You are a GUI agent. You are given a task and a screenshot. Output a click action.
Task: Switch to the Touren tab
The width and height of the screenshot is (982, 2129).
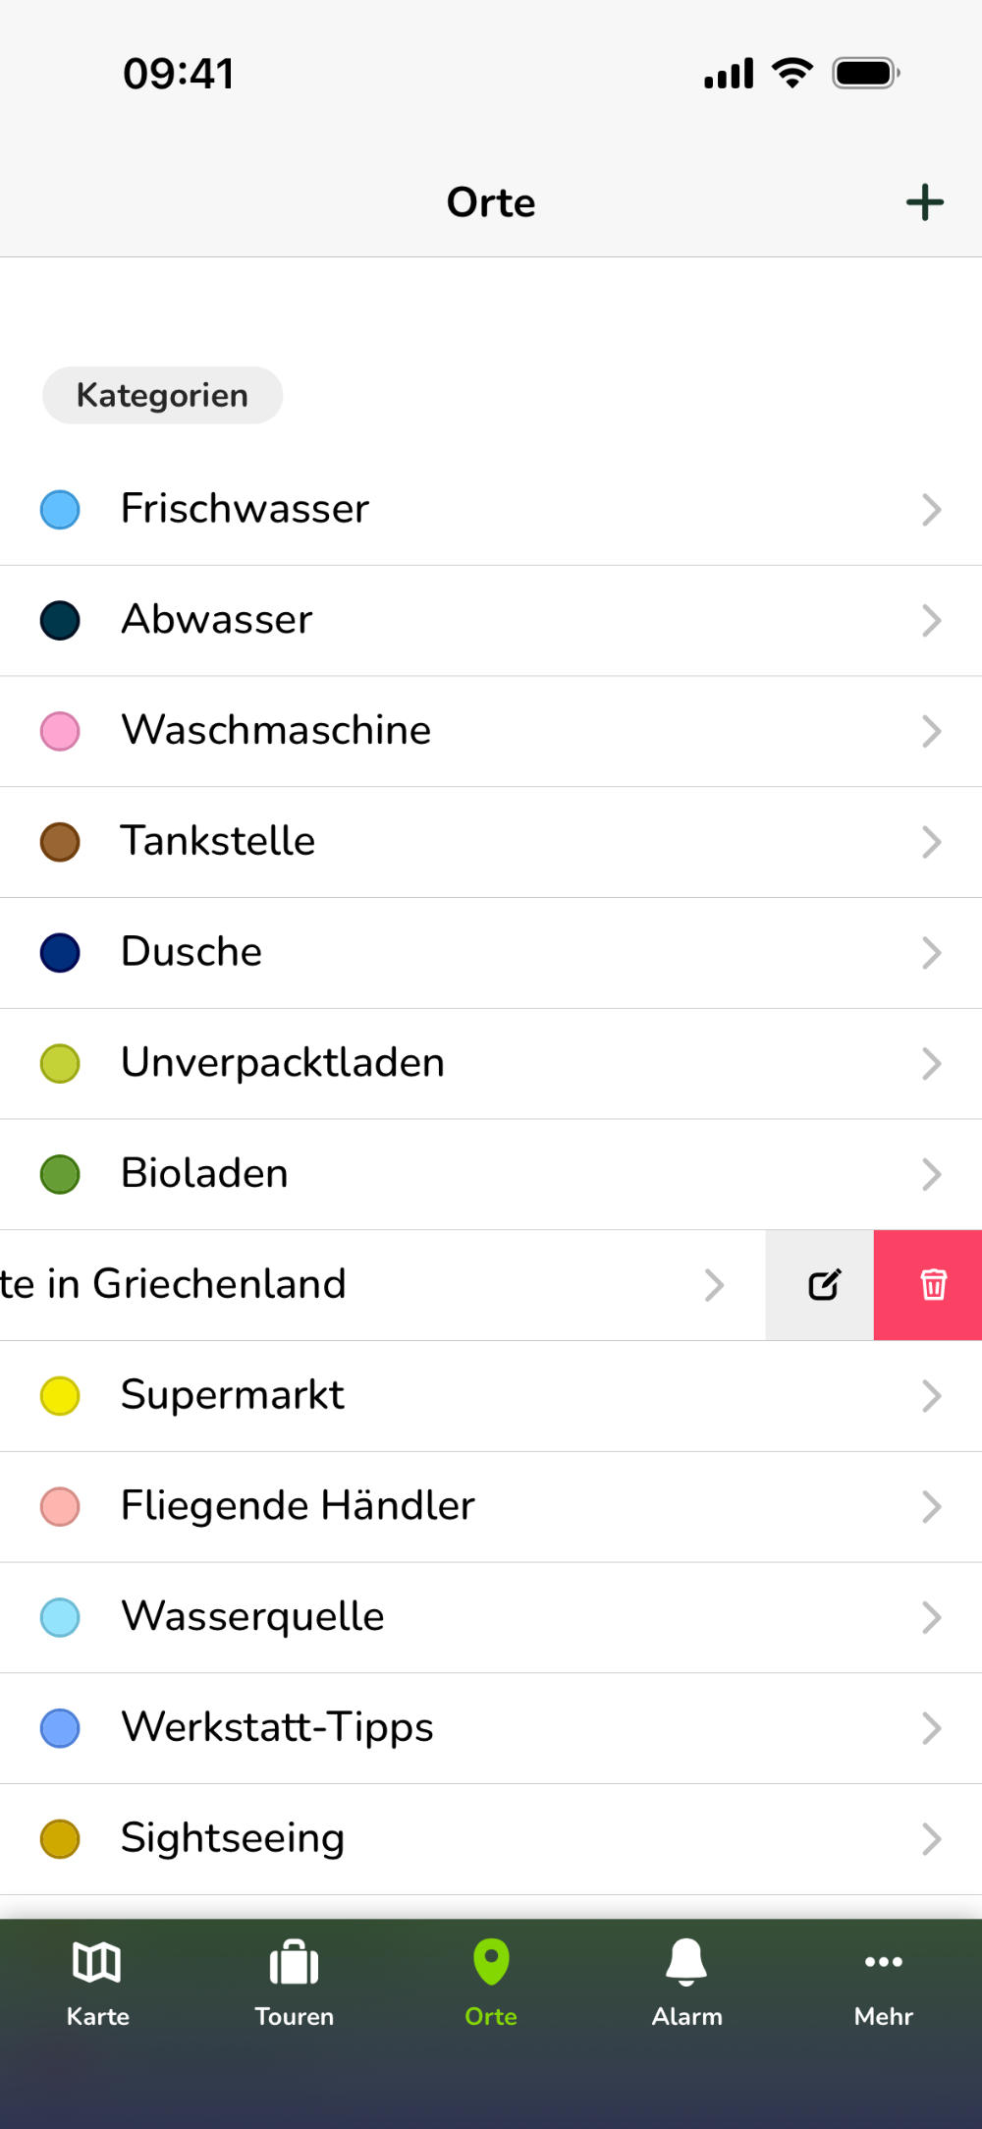coord(294,1982)
